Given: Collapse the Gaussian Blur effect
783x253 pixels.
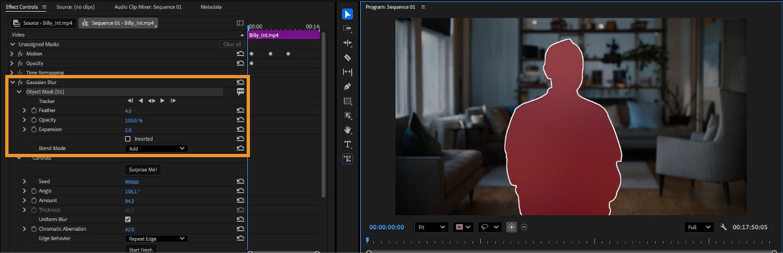Looking at the screenshot, I should click(x=12, y=82).
